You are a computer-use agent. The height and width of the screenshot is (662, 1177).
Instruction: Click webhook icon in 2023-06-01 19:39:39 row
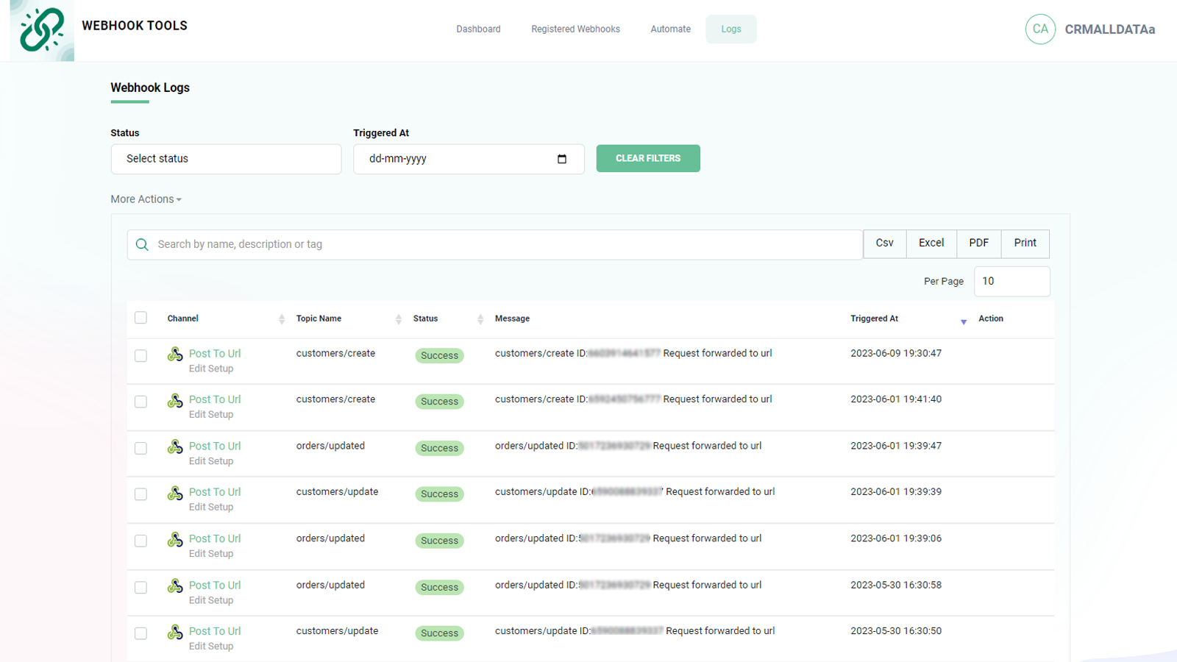(175, 494)
